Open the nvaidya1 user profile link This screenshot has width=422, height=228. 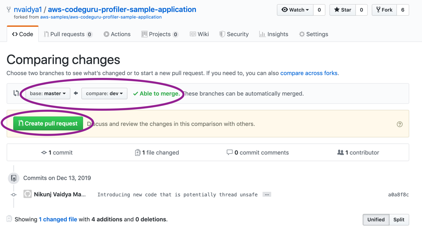pyautogui.click(x=28, y=9)
